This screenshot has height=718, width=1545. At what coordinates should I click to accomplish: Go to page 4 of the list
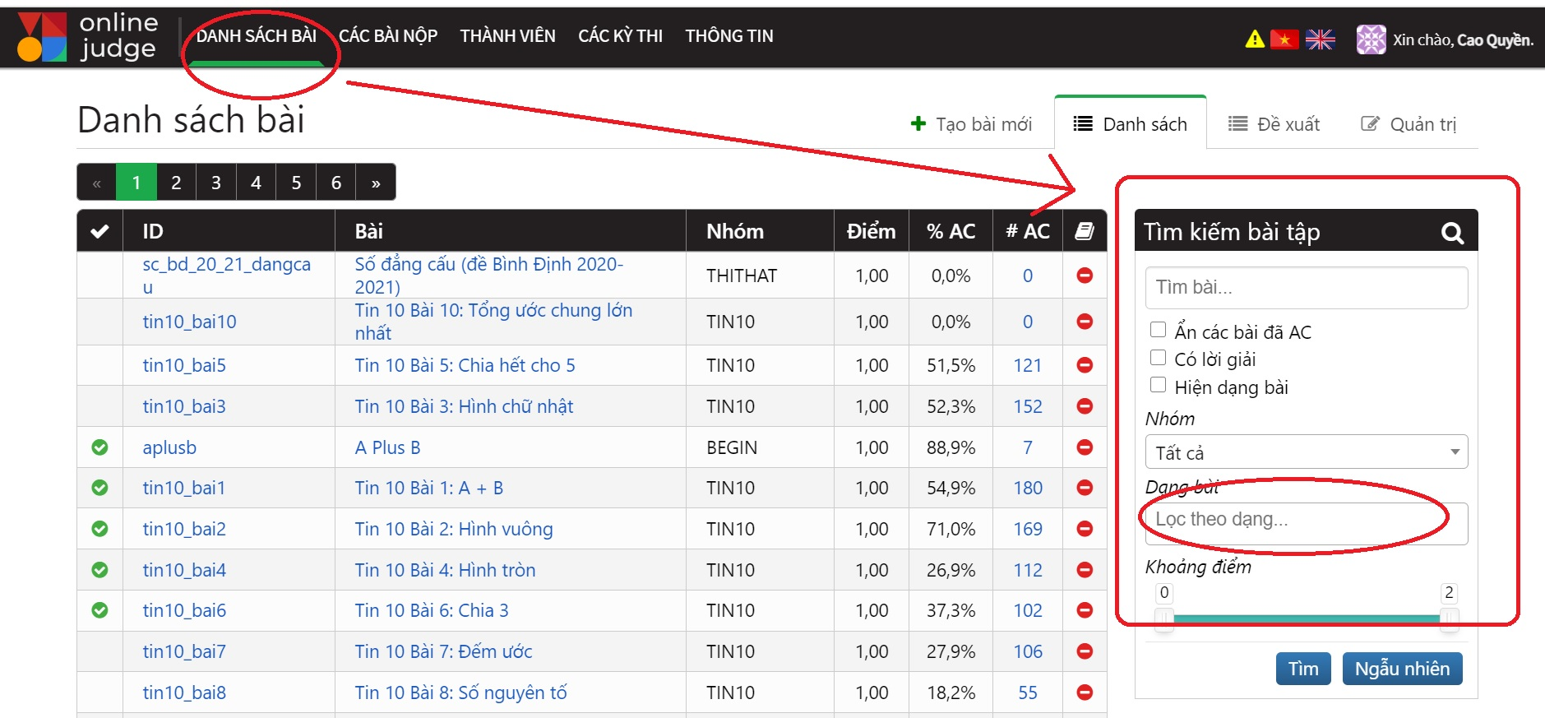[256, 183]
